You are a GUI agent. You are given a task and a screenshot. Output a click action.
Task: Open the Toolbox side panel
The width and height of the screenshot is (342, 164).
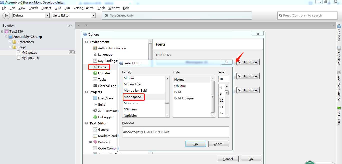coord(339,32)
